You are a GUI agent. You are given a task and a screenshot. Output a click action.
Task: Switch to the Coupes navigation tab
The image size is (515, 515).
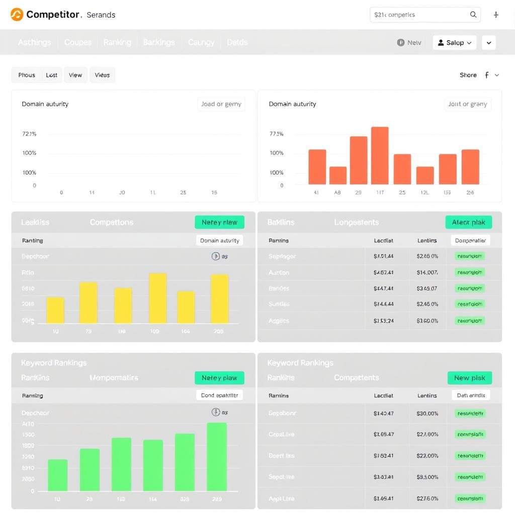tap(78, 42)
